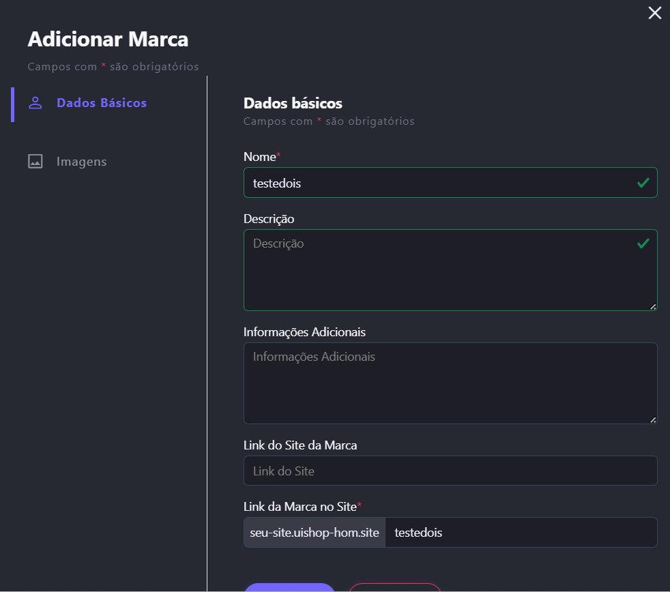The image size is (670, 592).
Task: Switch to the Imagens tab
Action: 81,162
